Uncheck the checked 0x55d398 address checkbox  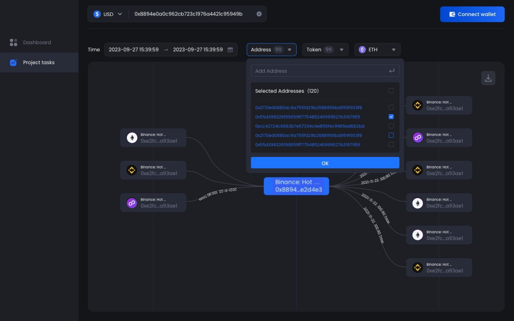tap(391, 117)
